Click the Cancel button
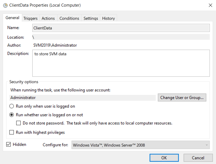 (198, 158)
